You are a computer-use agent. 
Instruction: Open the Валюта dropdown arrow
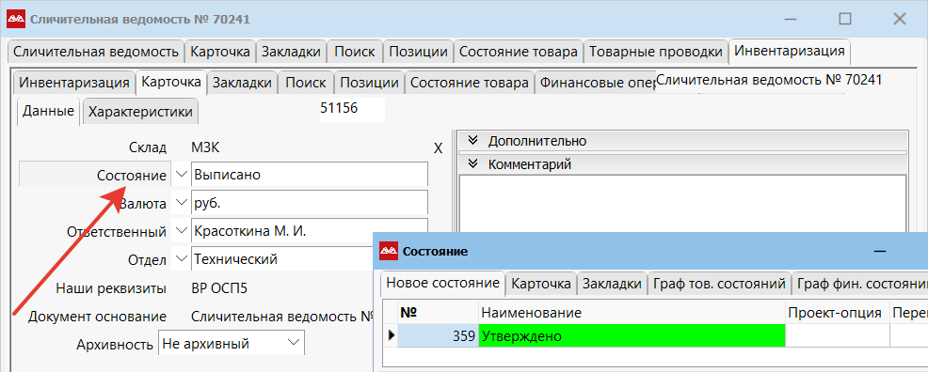tap(181, 204)
